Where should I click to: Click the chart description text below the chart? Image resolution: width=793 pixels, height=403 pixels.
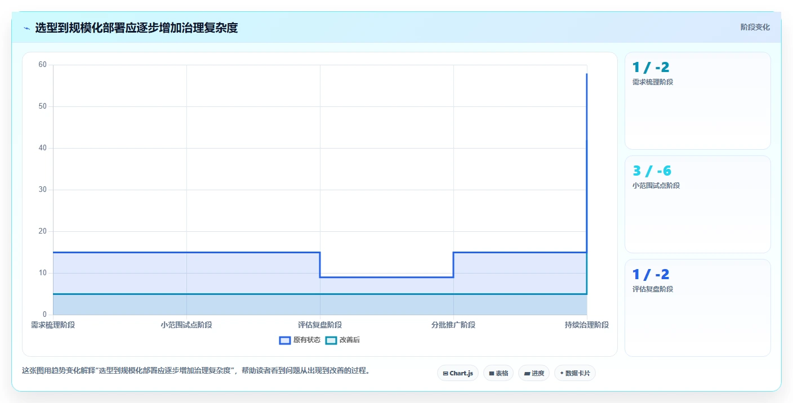point(195,370)
